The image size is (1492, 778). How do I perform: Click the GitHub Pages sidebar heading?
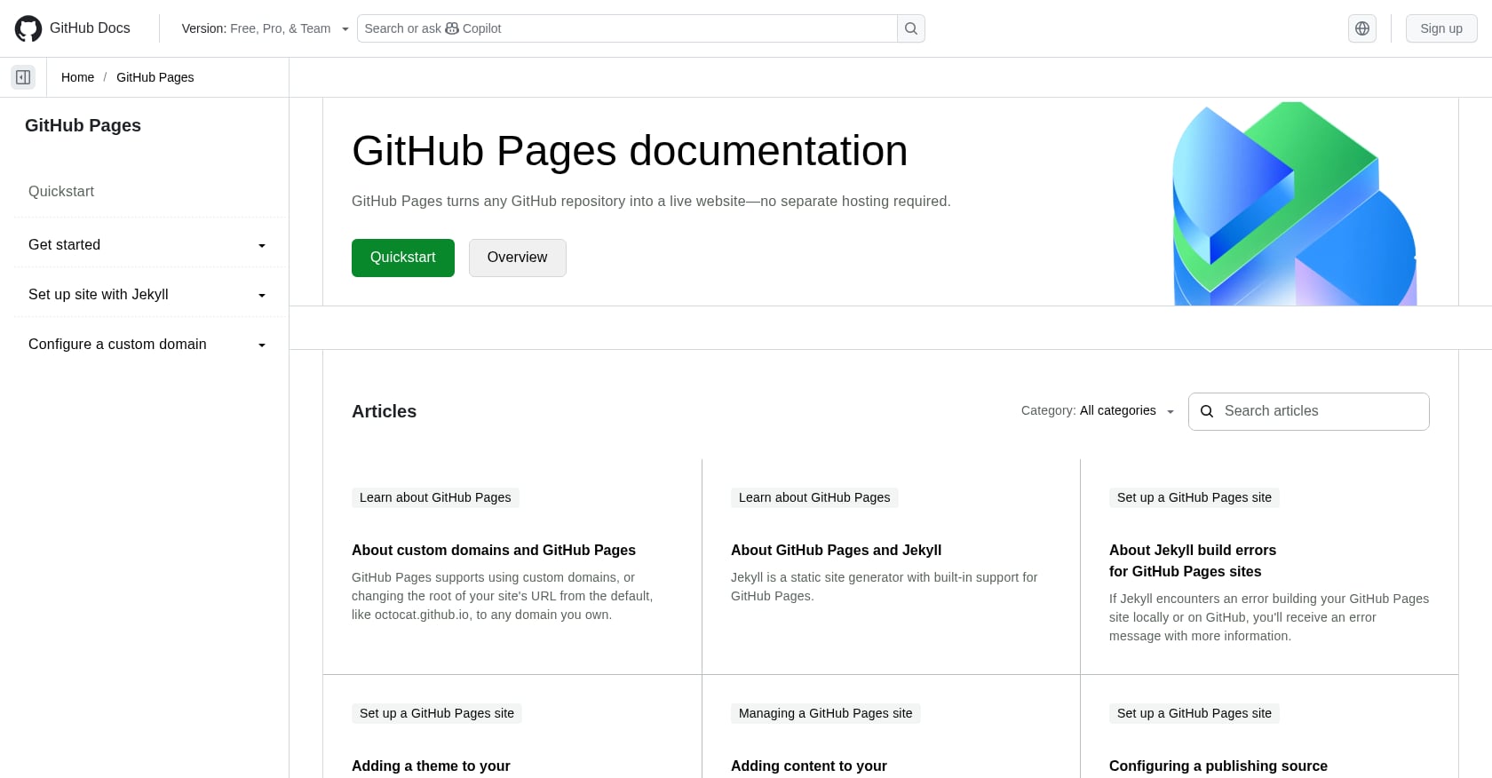click(83, 125)
